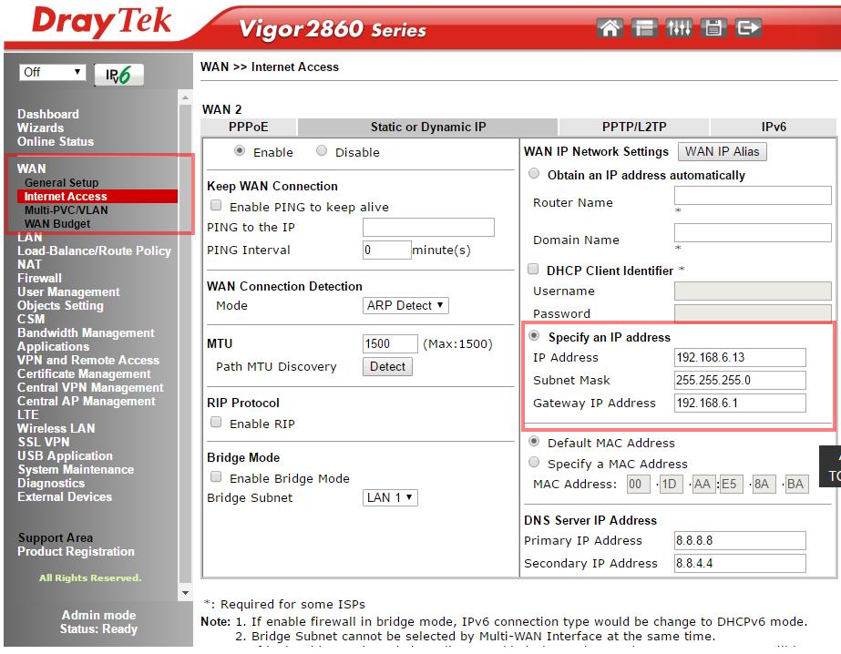The width and height of the screenshot is (841, 654).
Task: Open the Off dropdown above the sidebar
Action: (52, 72)
